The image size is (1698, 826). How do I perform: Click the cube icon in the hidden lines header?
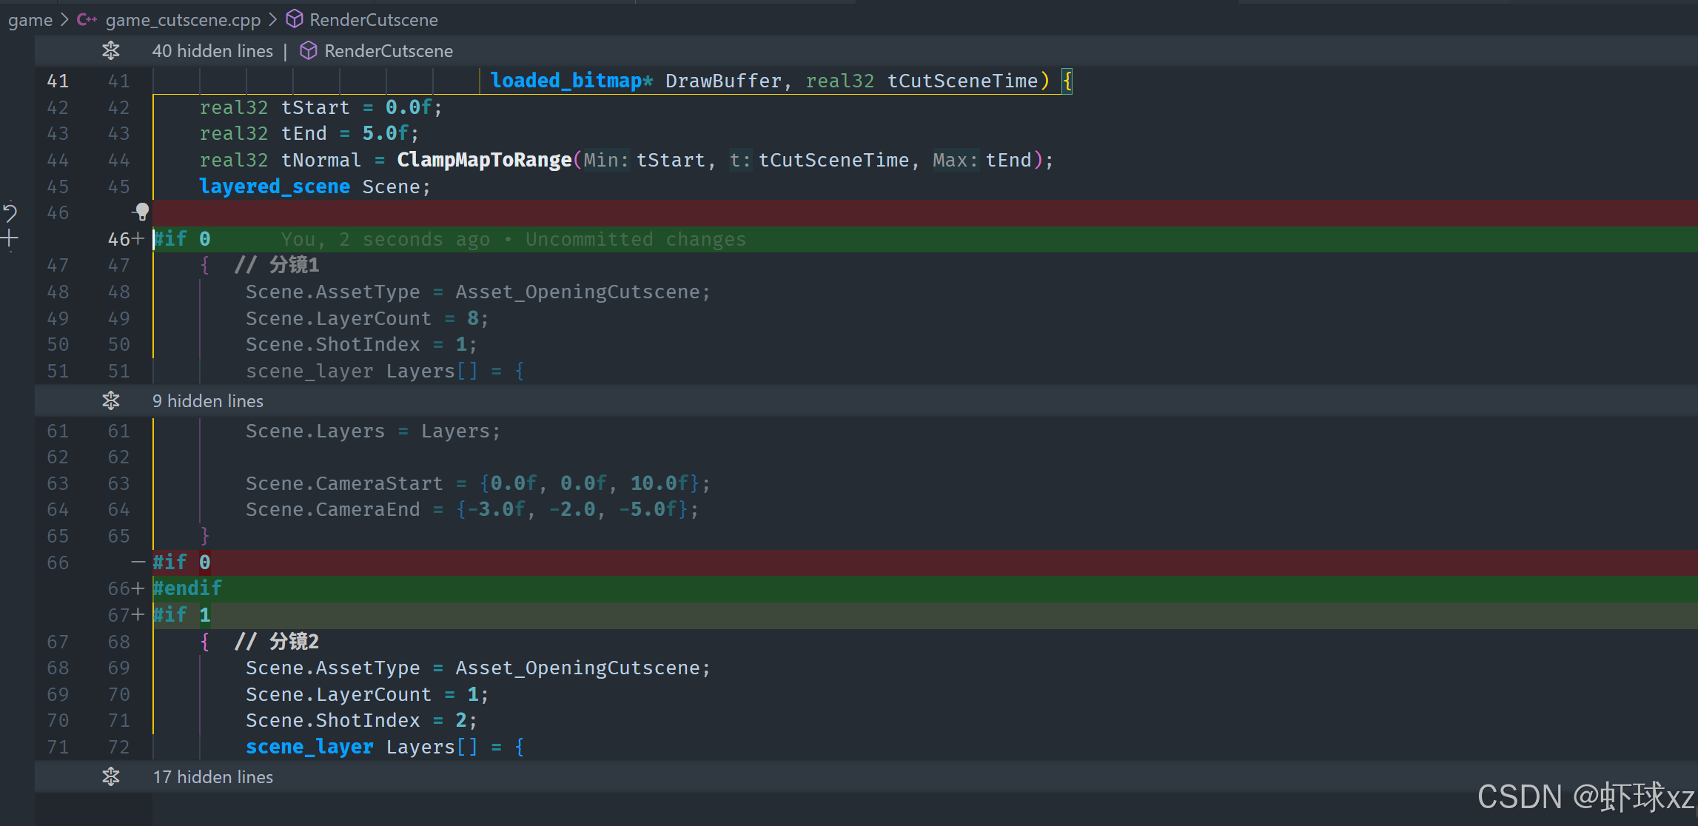[x=309, y=50]
